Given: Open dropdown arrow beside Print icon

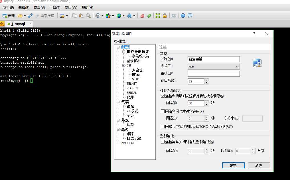Looking at the screenshot, I should (x=102, y=16).
